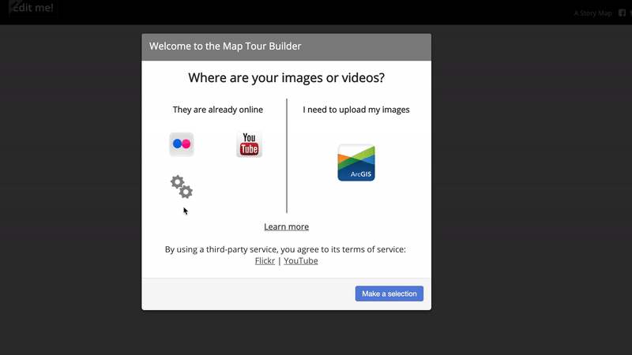Choose the YouTube video source icon
632x355 pixels.
[249, 144]
